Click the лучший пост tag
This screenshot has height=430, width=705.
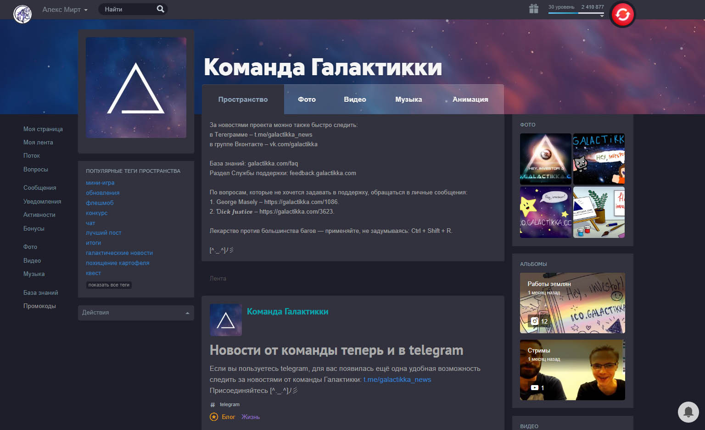103,233
